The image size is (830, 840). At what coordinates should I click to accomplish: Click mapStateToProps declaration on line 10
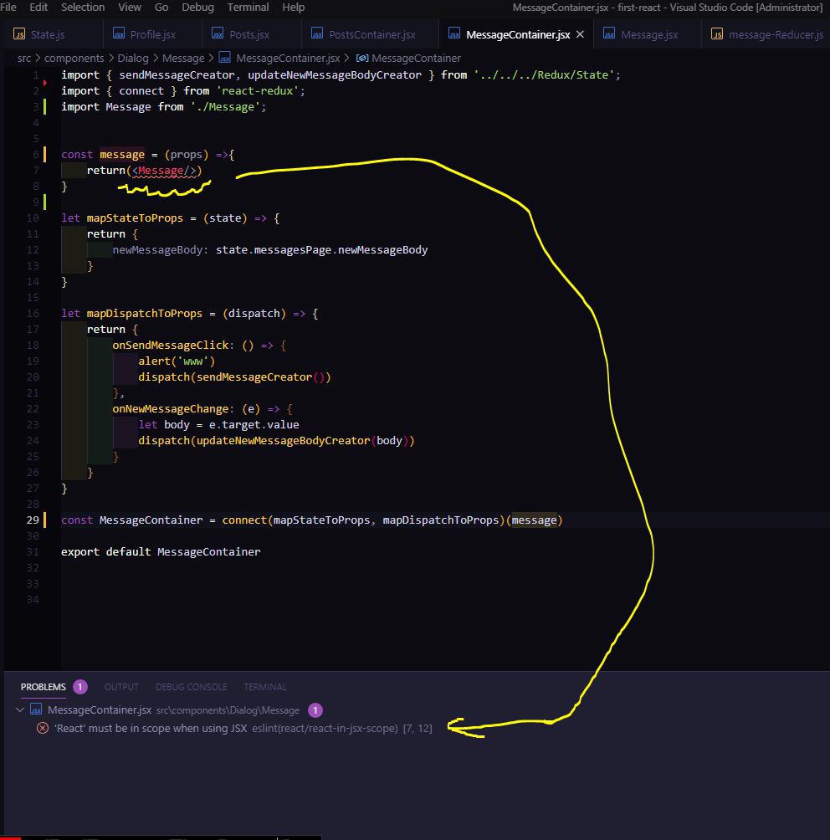tap(135, 218)
